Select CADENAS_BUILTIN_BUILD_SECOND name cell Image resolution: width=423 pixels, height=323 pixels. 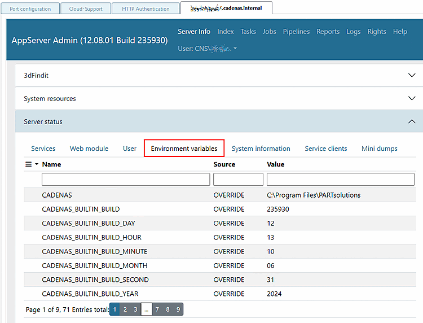[x=95, y=280]
